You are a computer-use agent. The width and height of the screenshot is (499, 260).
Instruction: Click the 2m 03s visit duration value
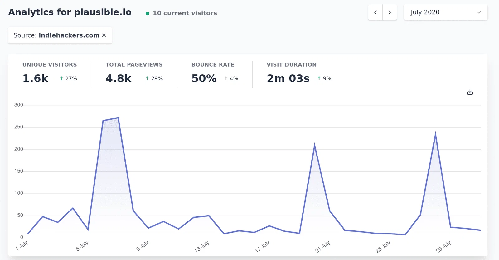coord(288,78)
